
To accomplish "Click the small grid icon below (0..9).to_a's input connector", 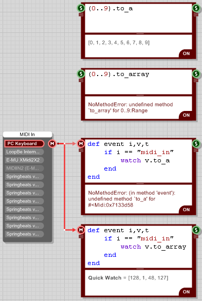I will click(x=81, y=14).
